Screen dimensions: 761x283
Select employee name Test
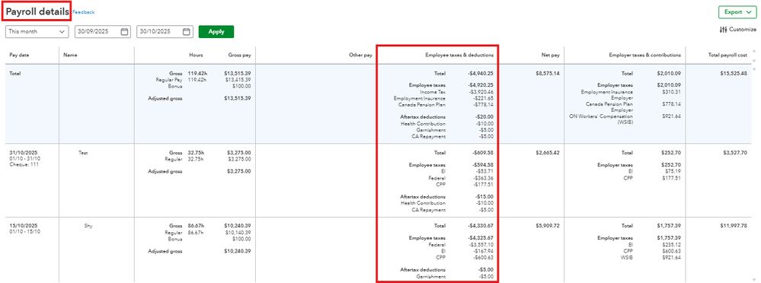(x=83, y=152)
